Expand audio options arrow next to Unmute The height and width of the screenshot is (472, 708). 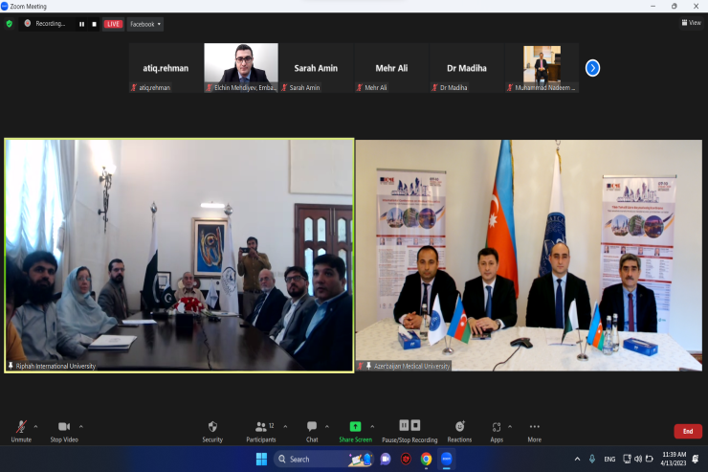coord(36,426)
